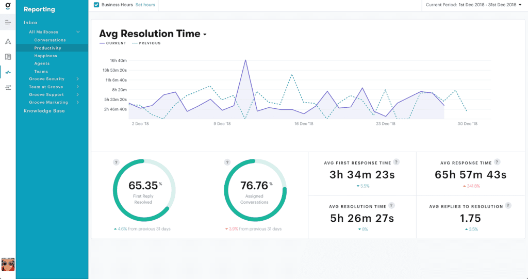The image size is (528, 279).
Task: Click the paper plane navigation icon
Action: (8, 41)
